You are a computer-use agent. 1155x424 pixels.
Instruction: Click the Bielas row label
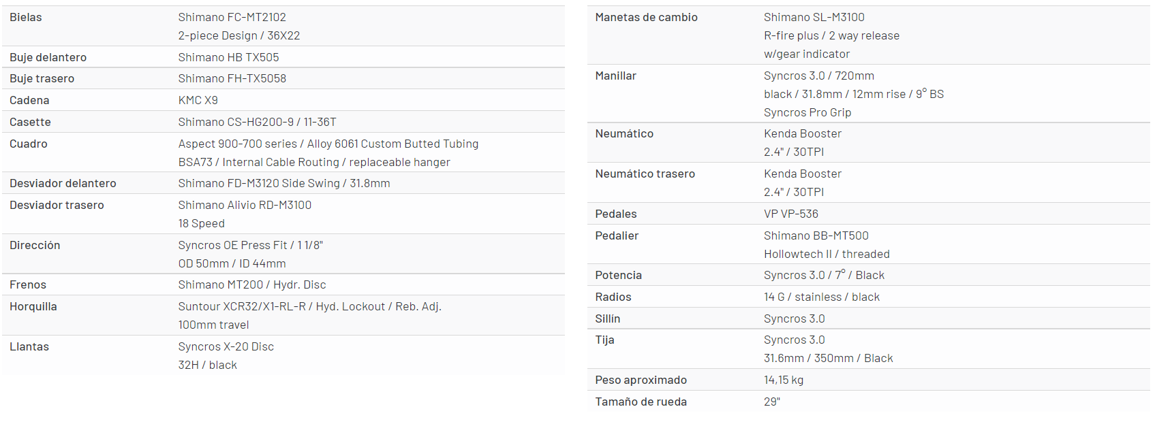click(x=26, y=17)
